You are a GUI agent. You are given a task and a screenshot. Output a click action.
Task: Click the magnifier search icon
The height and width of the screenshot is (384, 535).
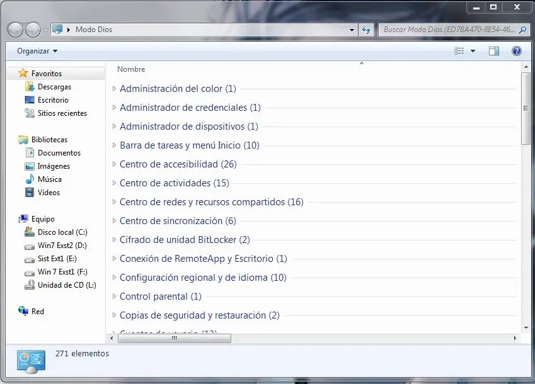(523, 30)
